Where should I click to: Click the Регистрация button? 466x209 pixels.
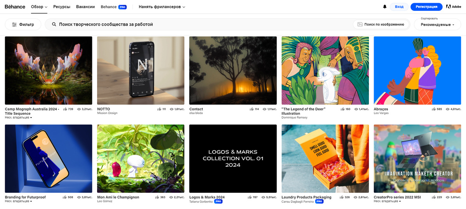426,7
